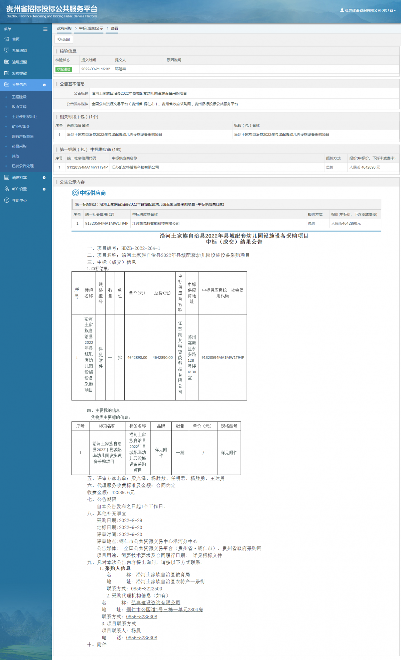Image resolution: width=401 pixels, height=660 pixels.
Task: Click the monitor icon beside 系统通知
Action: (7, 50)
